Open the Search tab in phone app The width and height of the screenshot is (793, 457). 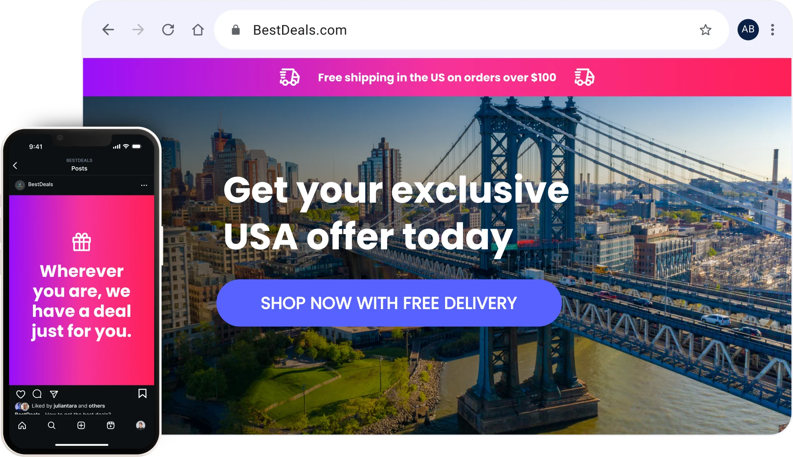pos(52,425)
